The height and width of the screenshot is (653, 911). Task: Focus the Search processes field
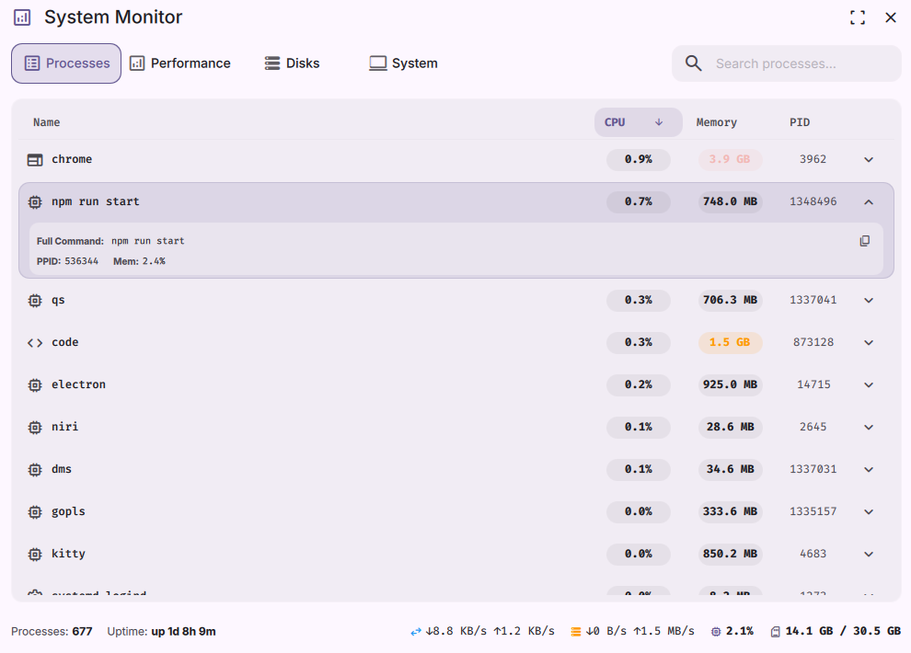pos(801,63)
